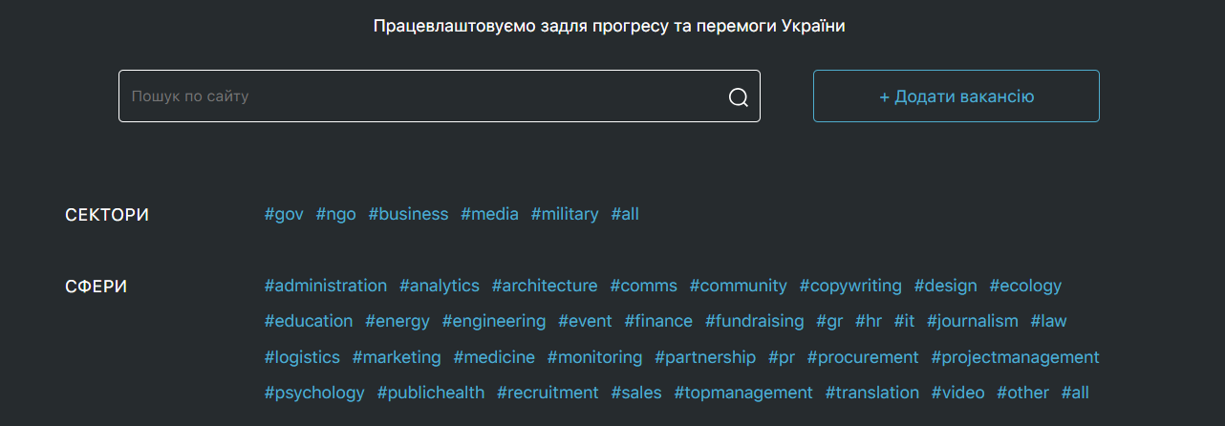This screenshot has height=426, width=1225.
Task: Open the #fundraising tag
Action: 755,321
